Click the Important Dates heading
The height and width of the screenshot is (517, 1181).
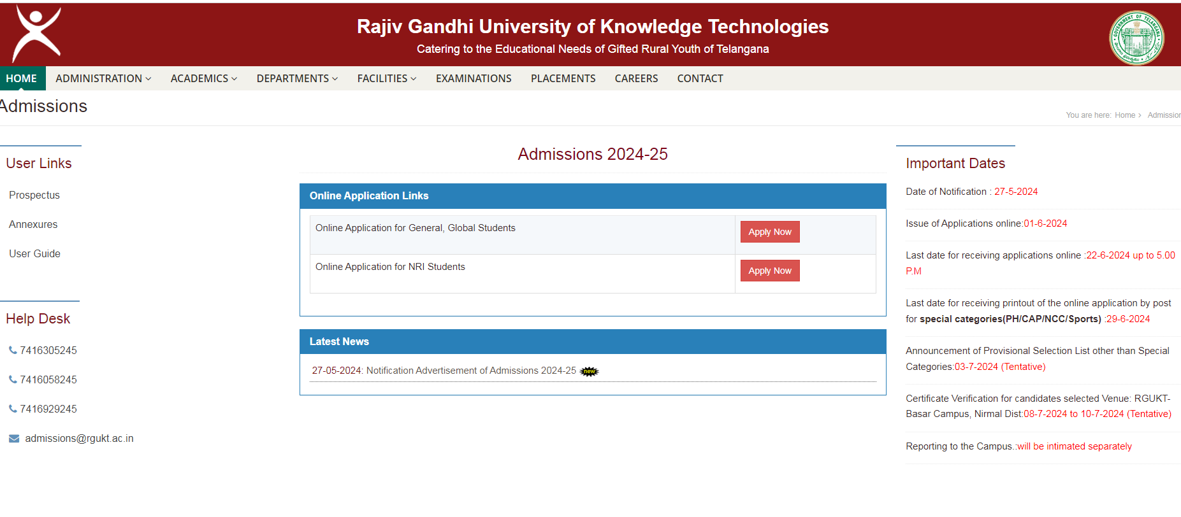[955, 164]
